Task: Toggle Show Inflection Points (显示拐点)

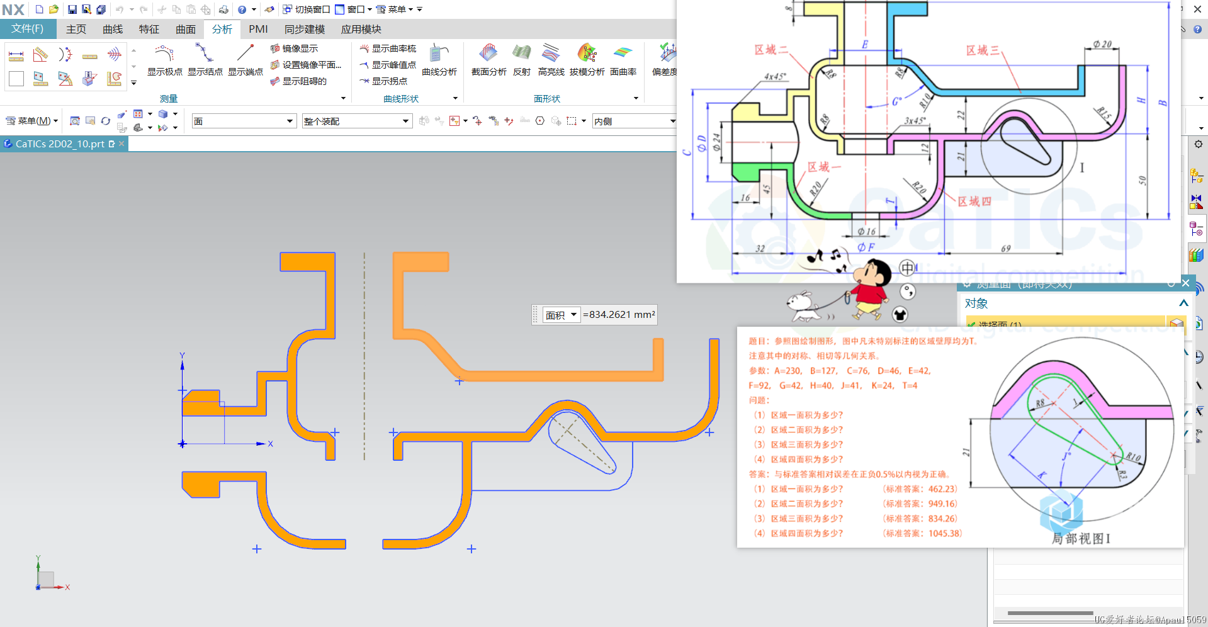Action: coord(383,81)
